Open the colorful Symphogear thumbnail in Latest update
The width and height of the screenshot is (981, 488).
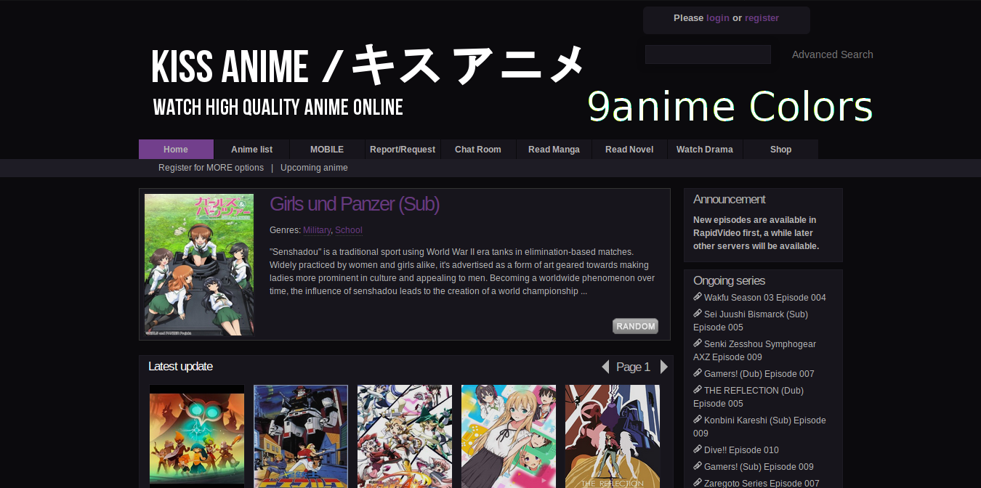point(405,436)
